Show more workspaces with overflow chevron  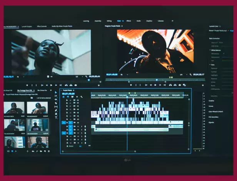(x=172, y=21)
